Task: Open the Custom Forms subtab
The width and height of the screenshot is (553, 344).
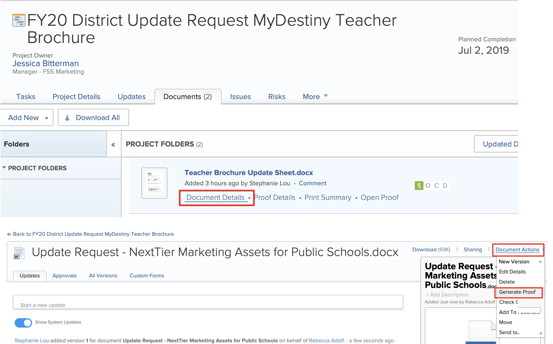Action: click(x=147, y=276)
